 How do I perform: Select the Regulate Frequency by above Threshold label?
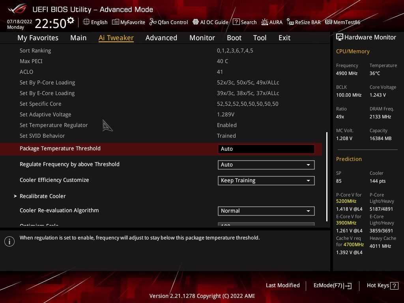[69, 165]
